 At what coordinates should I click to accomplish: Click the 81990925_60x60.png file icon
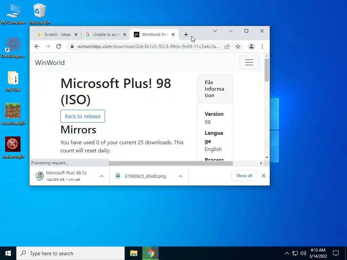pos(118,176)
